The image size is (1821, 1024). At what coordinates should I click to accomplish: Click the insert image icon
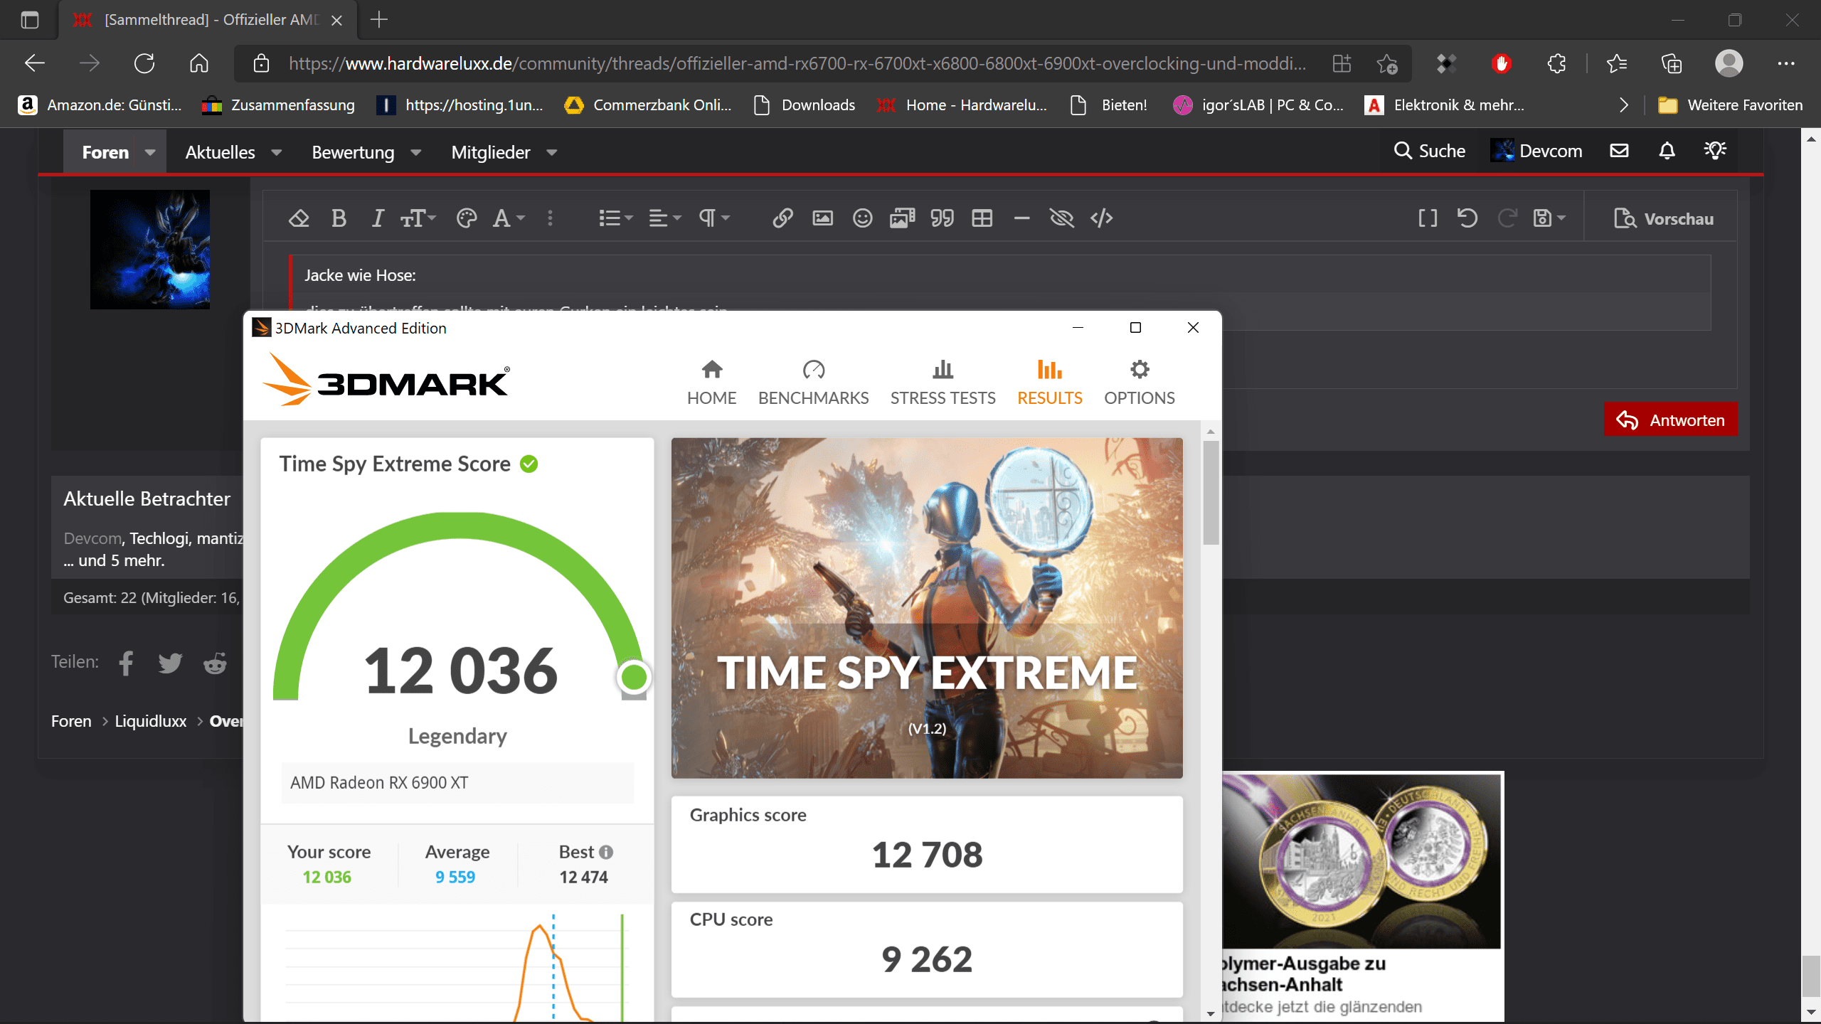click(822, 218)
